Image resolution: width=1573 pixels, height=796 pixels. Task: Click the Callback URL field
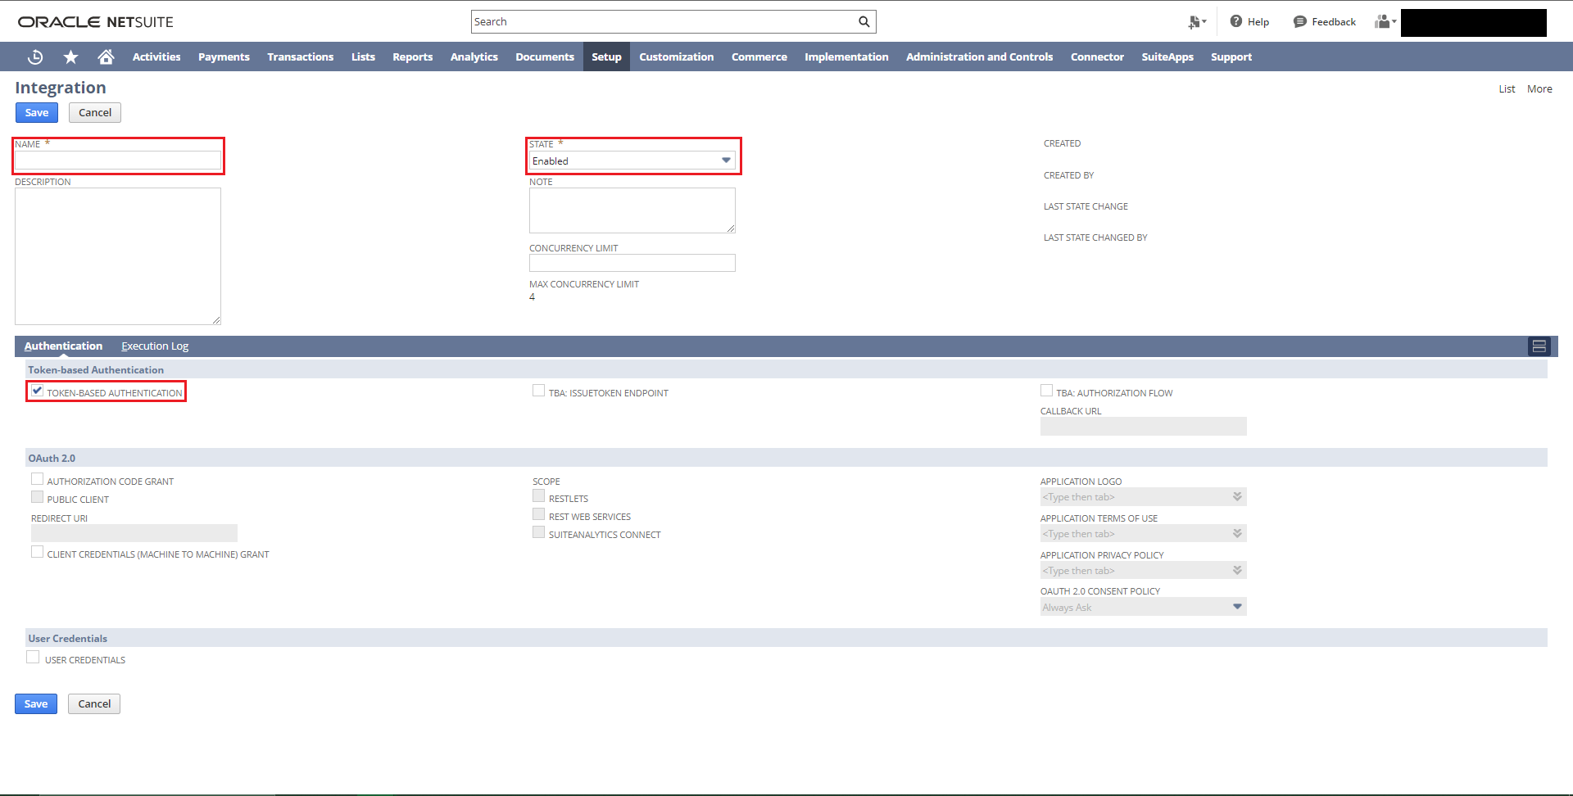[1143, 426]
